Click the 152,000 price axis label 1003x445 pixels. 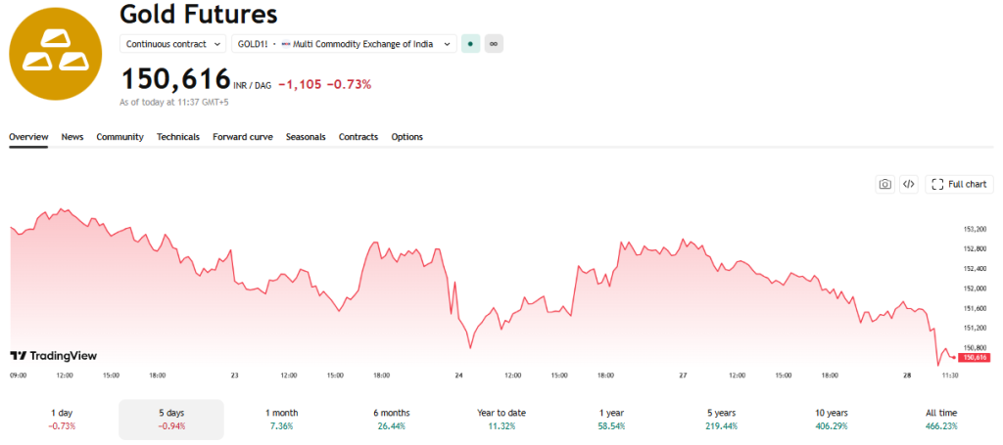975,289
